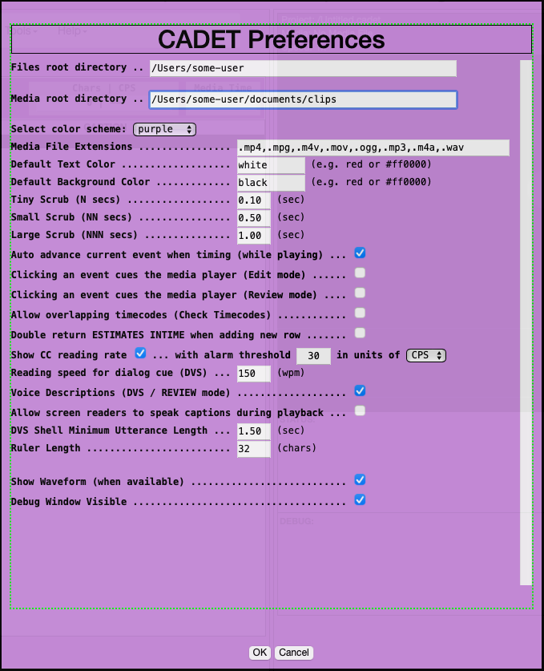Viewport: 544px width, 671px height.
Task: Enable clicking an event cues player (Edit mode)
Action: click(360, 273)
